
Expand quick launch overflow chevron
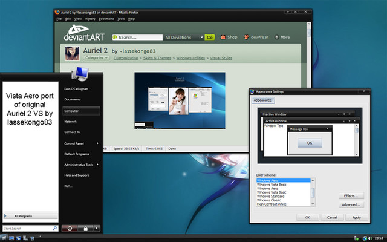tap(39, 237)
